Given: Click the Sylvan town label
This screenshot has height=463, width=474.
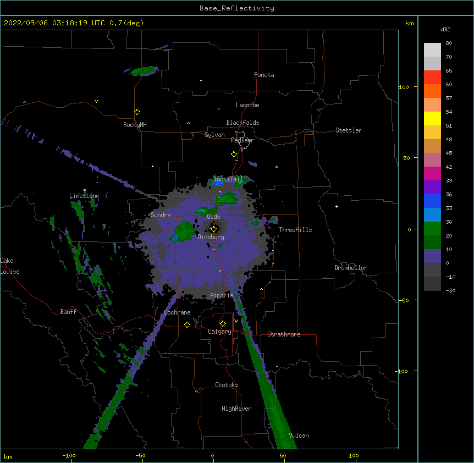Looking at the screenshot, I should click(x=214, y=135).
